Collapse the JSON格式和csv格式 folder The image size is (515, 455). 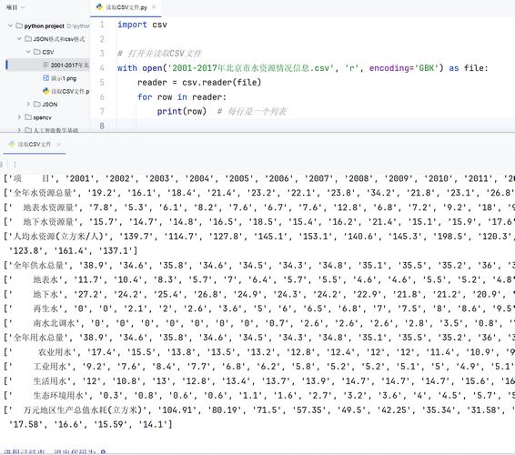click(x=19, y=39)
